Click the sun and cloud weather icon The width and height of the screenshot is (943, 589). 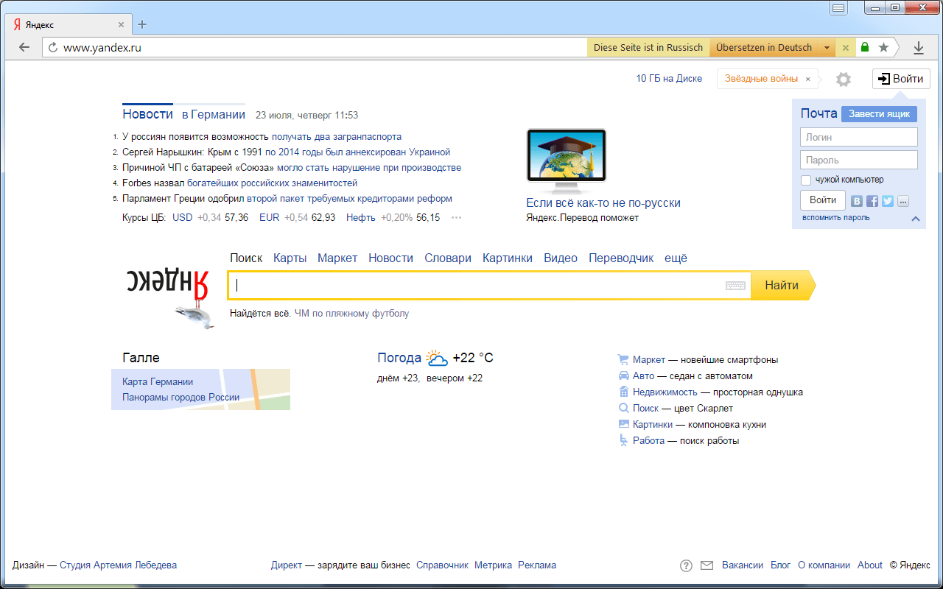(437, 358)
